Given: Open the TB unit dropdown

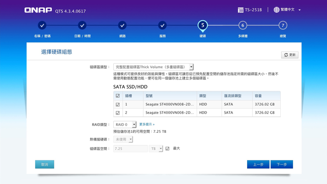Looking at the screenshot, I should 155,149.
